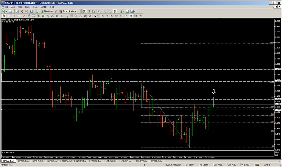Select the M30 timeframe button
The height and width of the screenshot is (167, 282).
pos(116,16)
